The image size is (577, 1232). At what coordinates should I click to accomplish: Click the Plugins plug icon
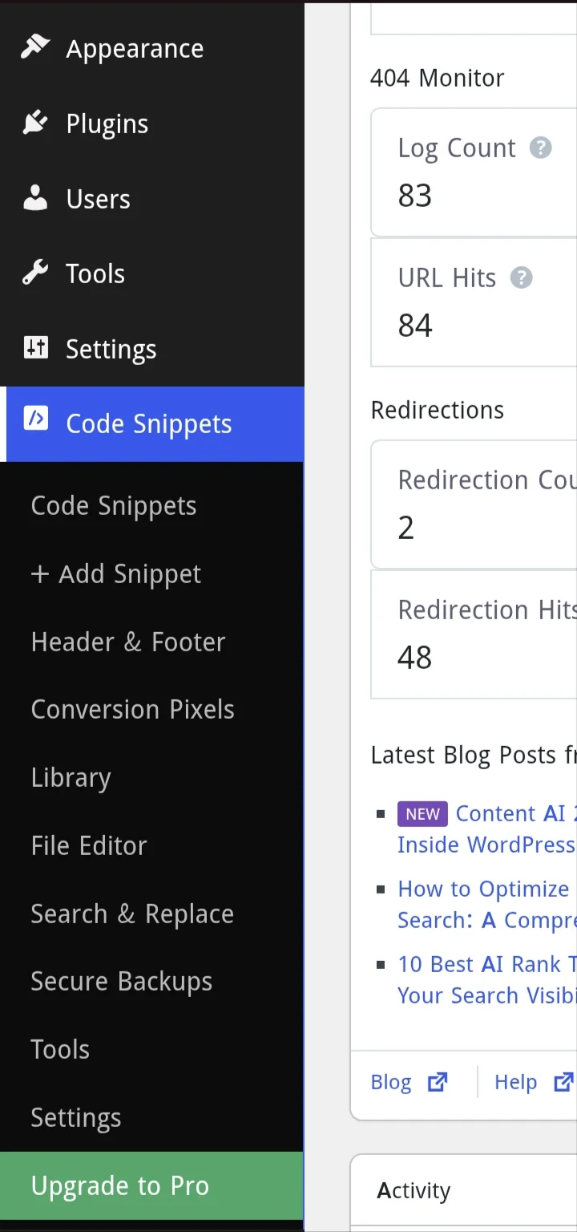coord(35,123)
